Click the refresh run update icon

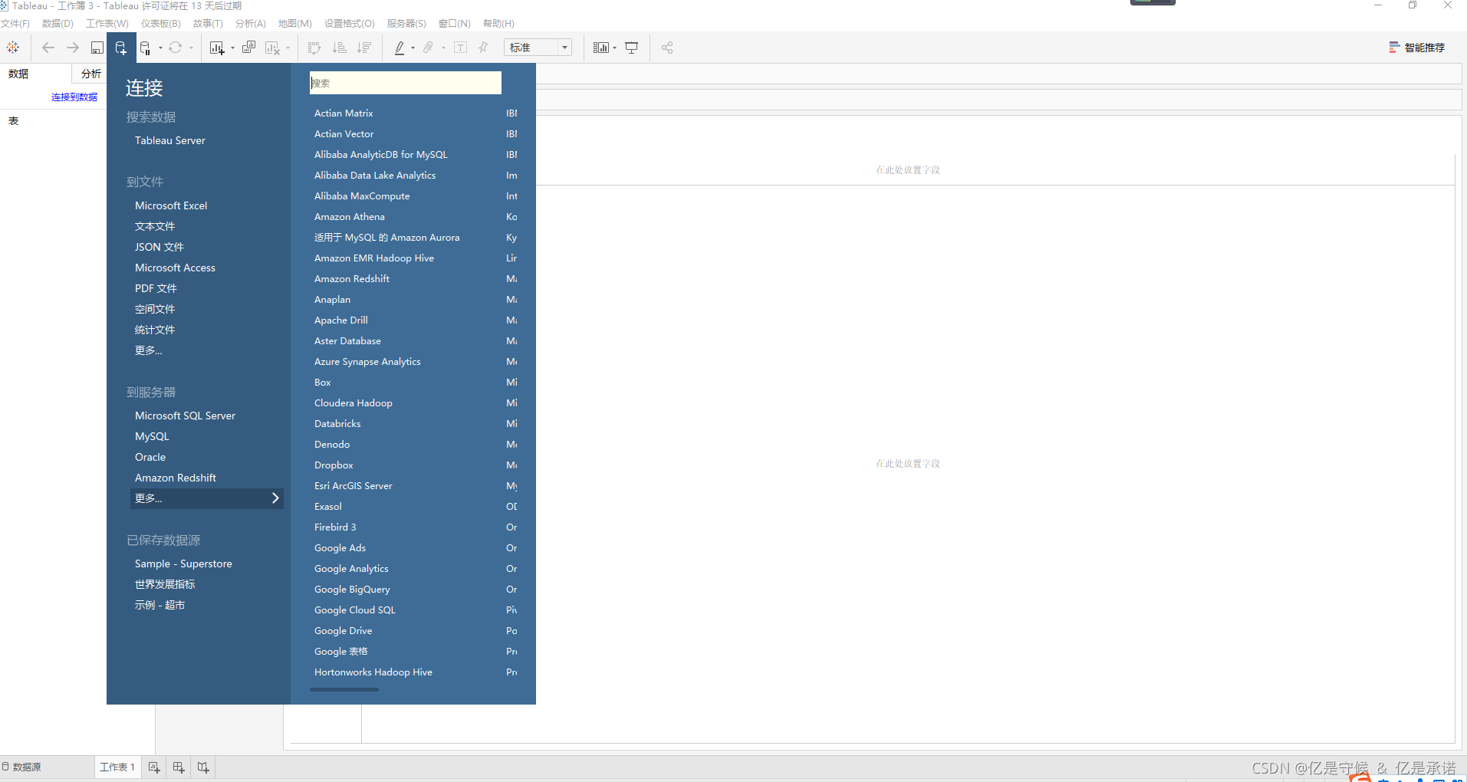tap(176, 48)
